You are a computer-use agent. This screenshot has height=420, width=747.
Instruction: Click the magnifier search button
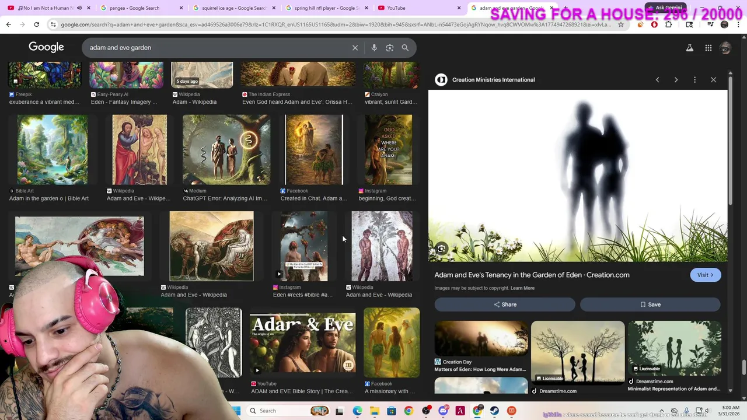405,48
